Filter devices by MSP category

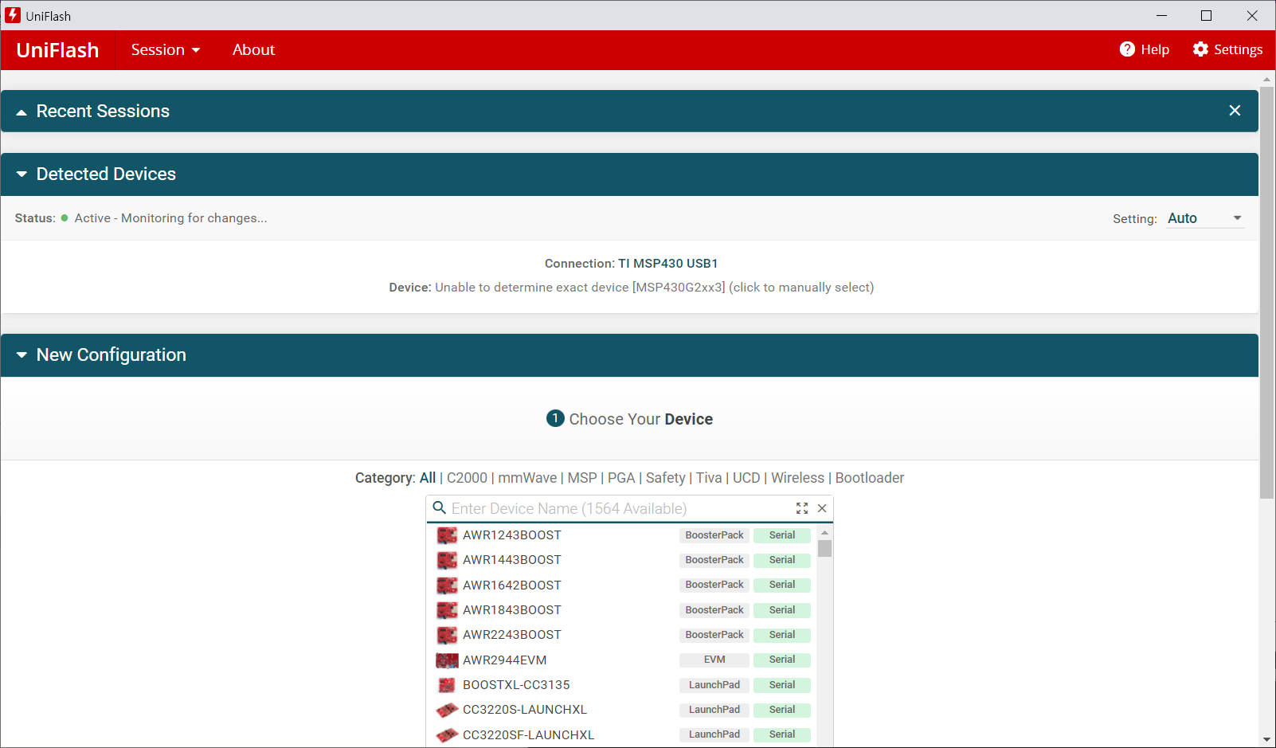coord(582,478)
